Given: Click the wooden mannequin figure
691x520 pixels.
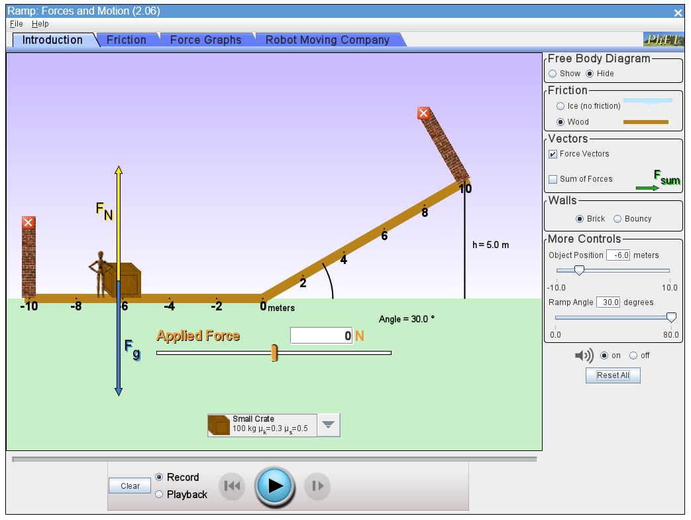Looking at the screenshot, I should (x=100, y=273).
